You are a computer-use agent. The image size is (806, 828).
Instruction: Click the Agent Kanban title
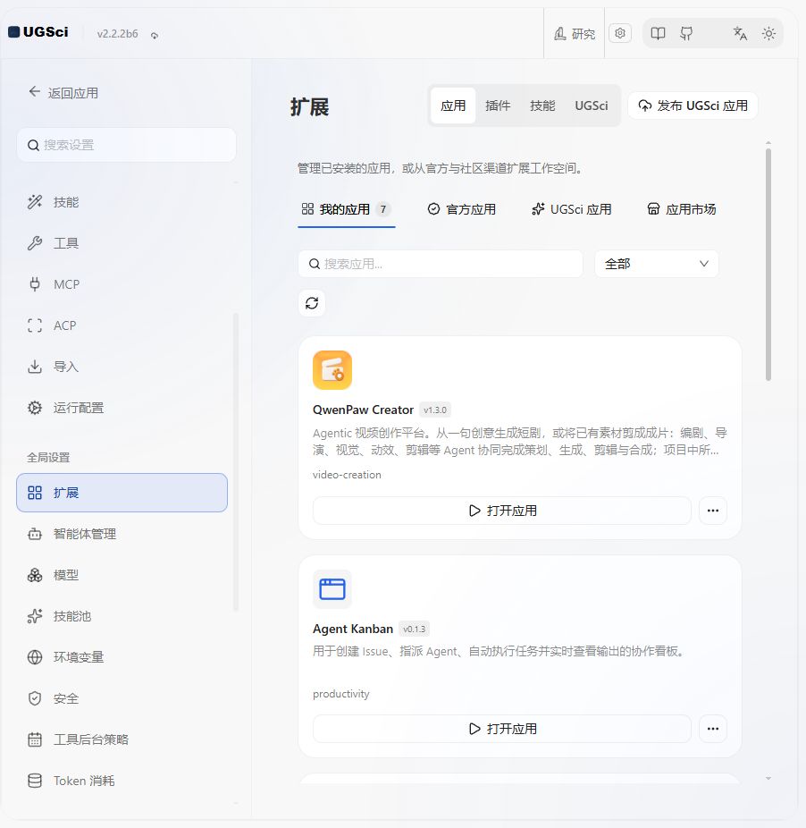(x=353, y=629)
